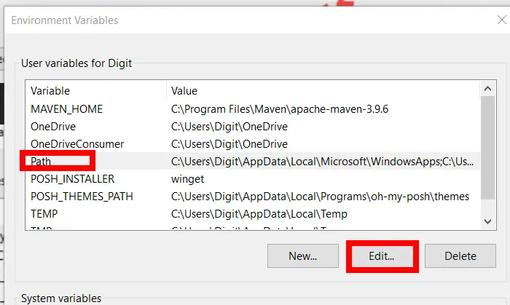Click the scrollbar down arrow in the user variables list
This screenshot has width=510, height=305.
point(487,221)
